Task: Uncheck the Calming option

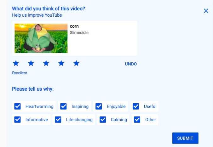Action: click(103, 120)
